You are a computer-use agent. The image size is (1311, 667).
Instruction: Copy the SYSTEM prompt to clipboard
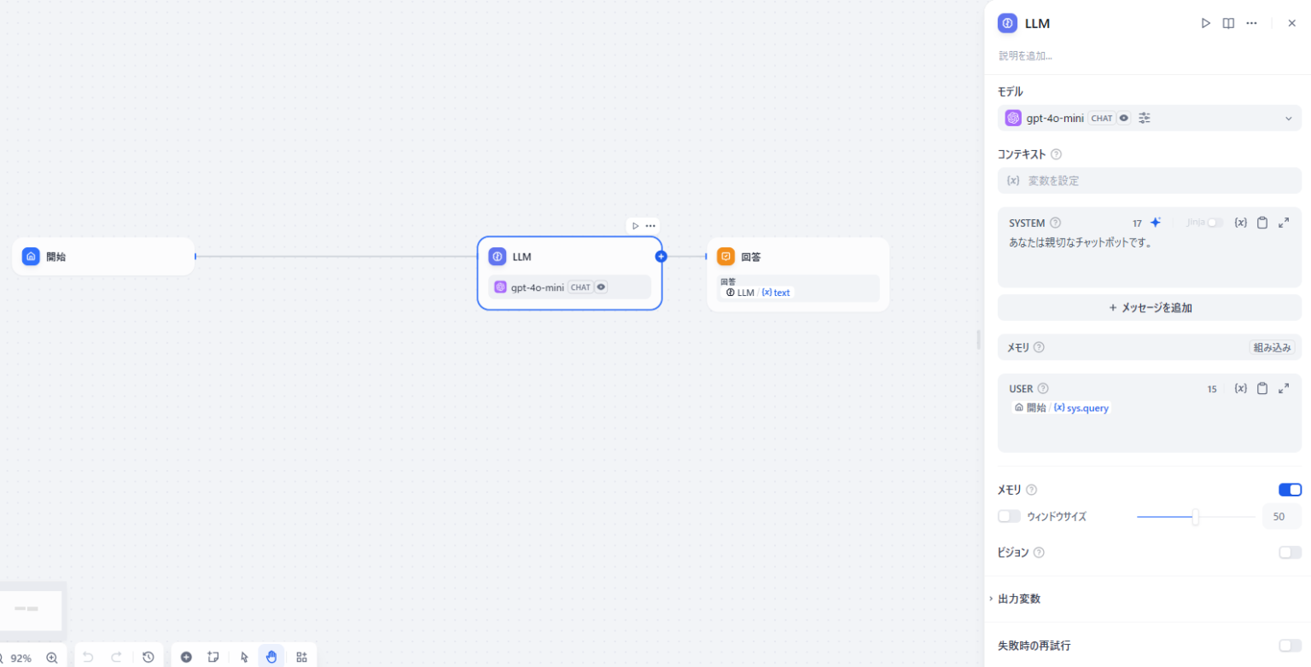tap(1262, 223)
